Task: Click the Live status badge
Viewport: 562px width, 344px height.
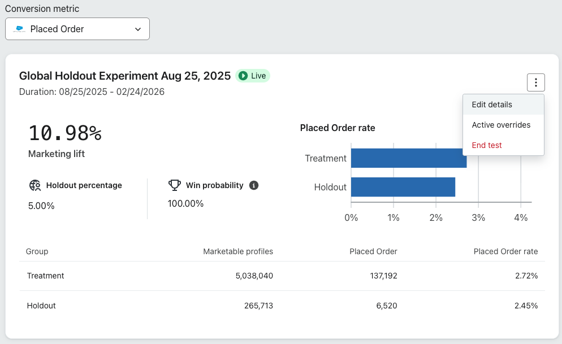Action: [253, 76]
